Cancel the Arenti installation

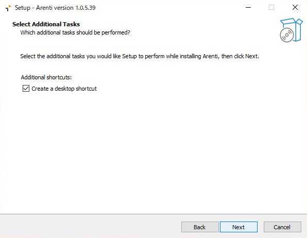(282, 227)
